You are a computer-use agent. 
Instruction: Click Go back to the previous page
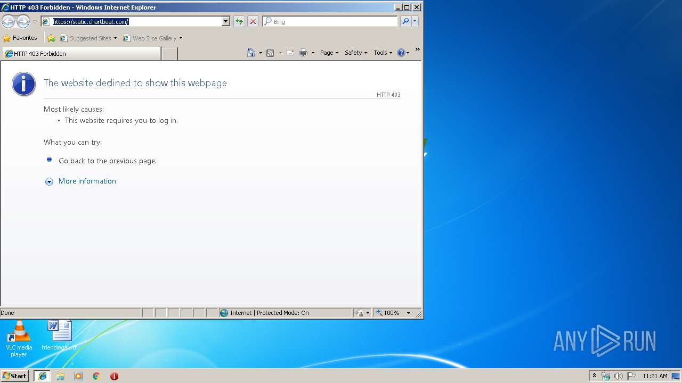[x=108, y=161]
